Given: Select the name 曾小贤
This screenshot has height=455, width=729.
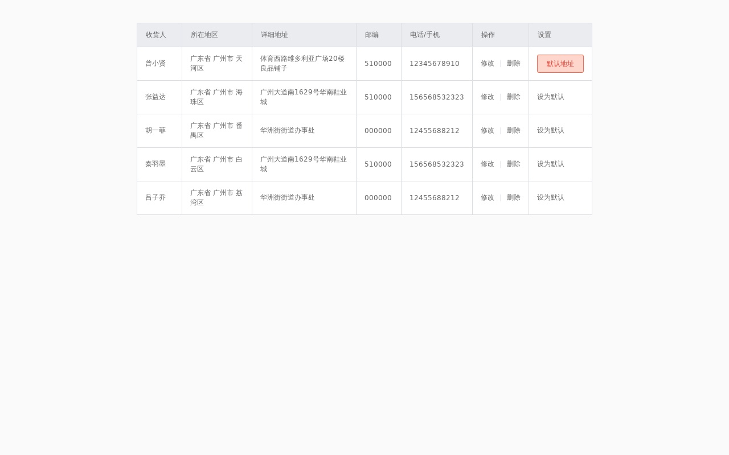Looking at the screenshot, I should tap(155, 63).
